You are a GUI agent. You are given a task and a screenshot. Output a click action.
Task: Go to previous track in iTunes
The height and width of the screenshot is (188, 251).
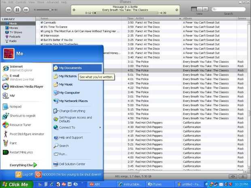click(x=9, y=10)
